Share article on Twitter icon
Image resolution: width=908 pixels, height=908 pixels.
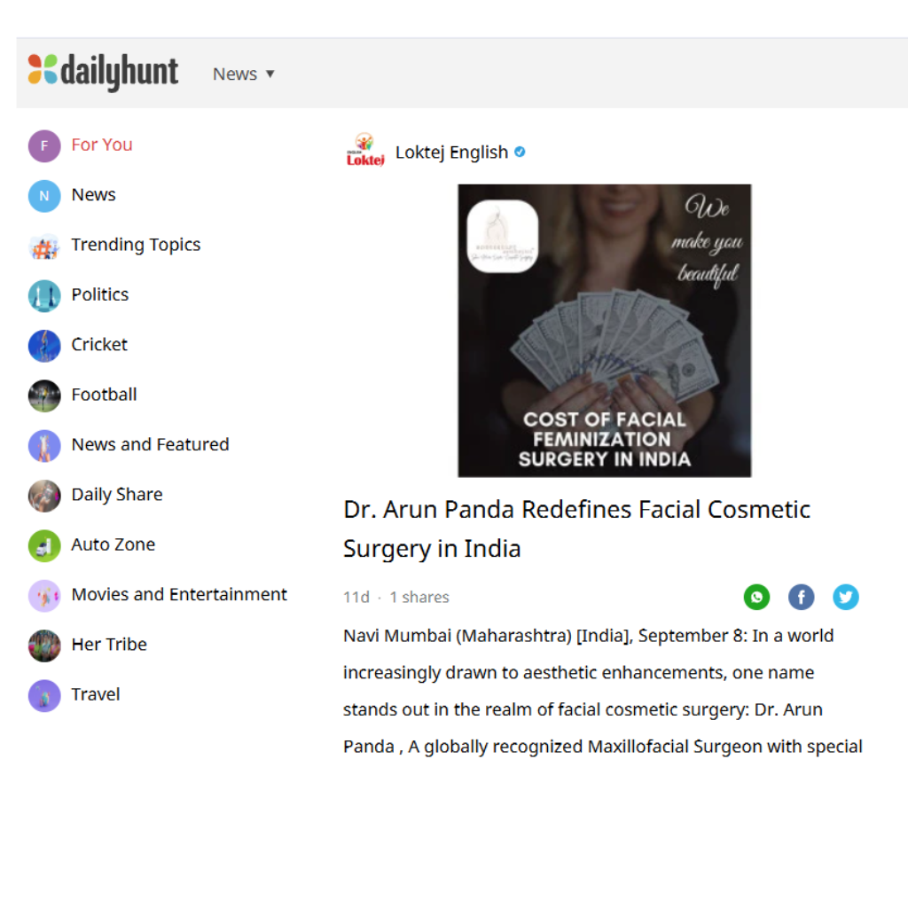pyautogui.click(x=845, y=597)
